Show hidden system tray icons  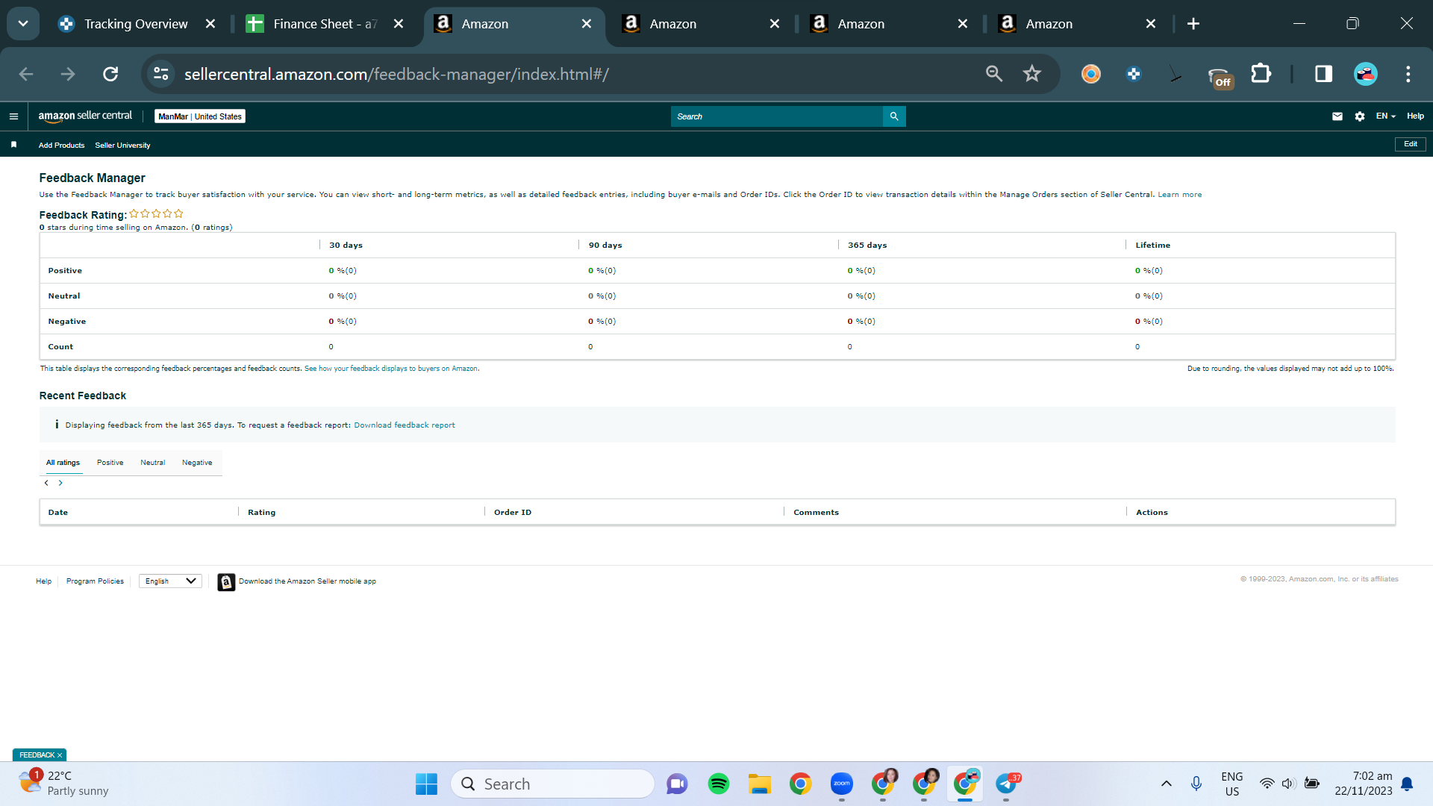point(1167,784)
